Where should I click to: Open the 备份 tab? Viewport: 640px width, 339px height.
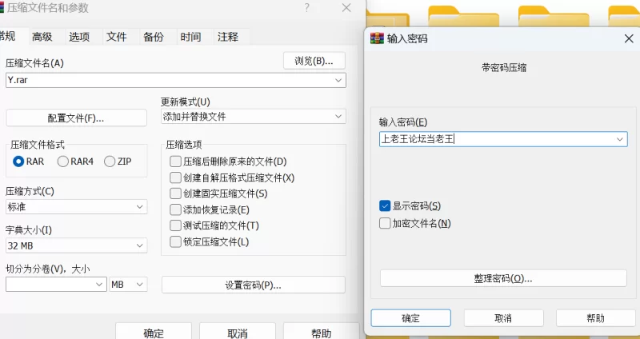153,37
